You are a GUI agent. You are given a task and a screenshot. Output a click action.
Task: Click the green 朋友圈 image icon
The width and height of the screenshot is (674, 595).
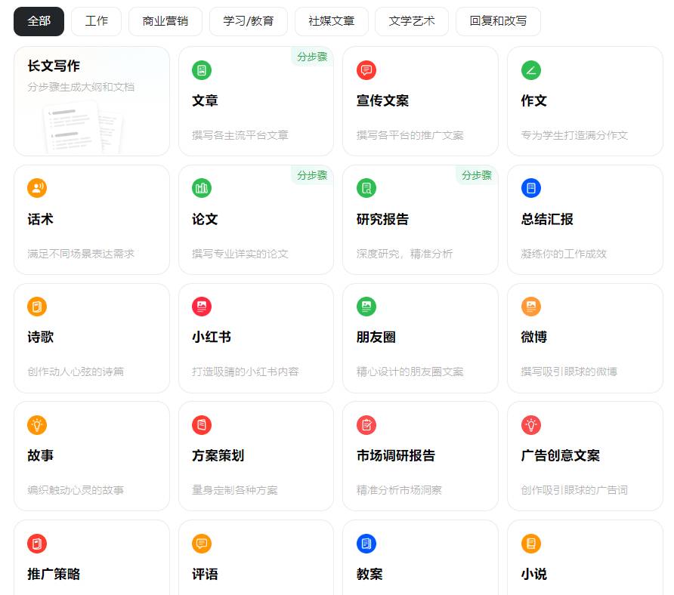[366, 307]
